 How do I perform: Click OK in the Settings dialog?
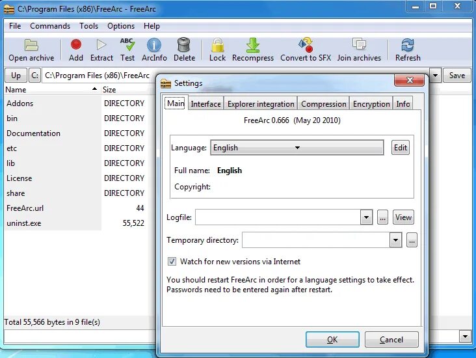(332, 339)
